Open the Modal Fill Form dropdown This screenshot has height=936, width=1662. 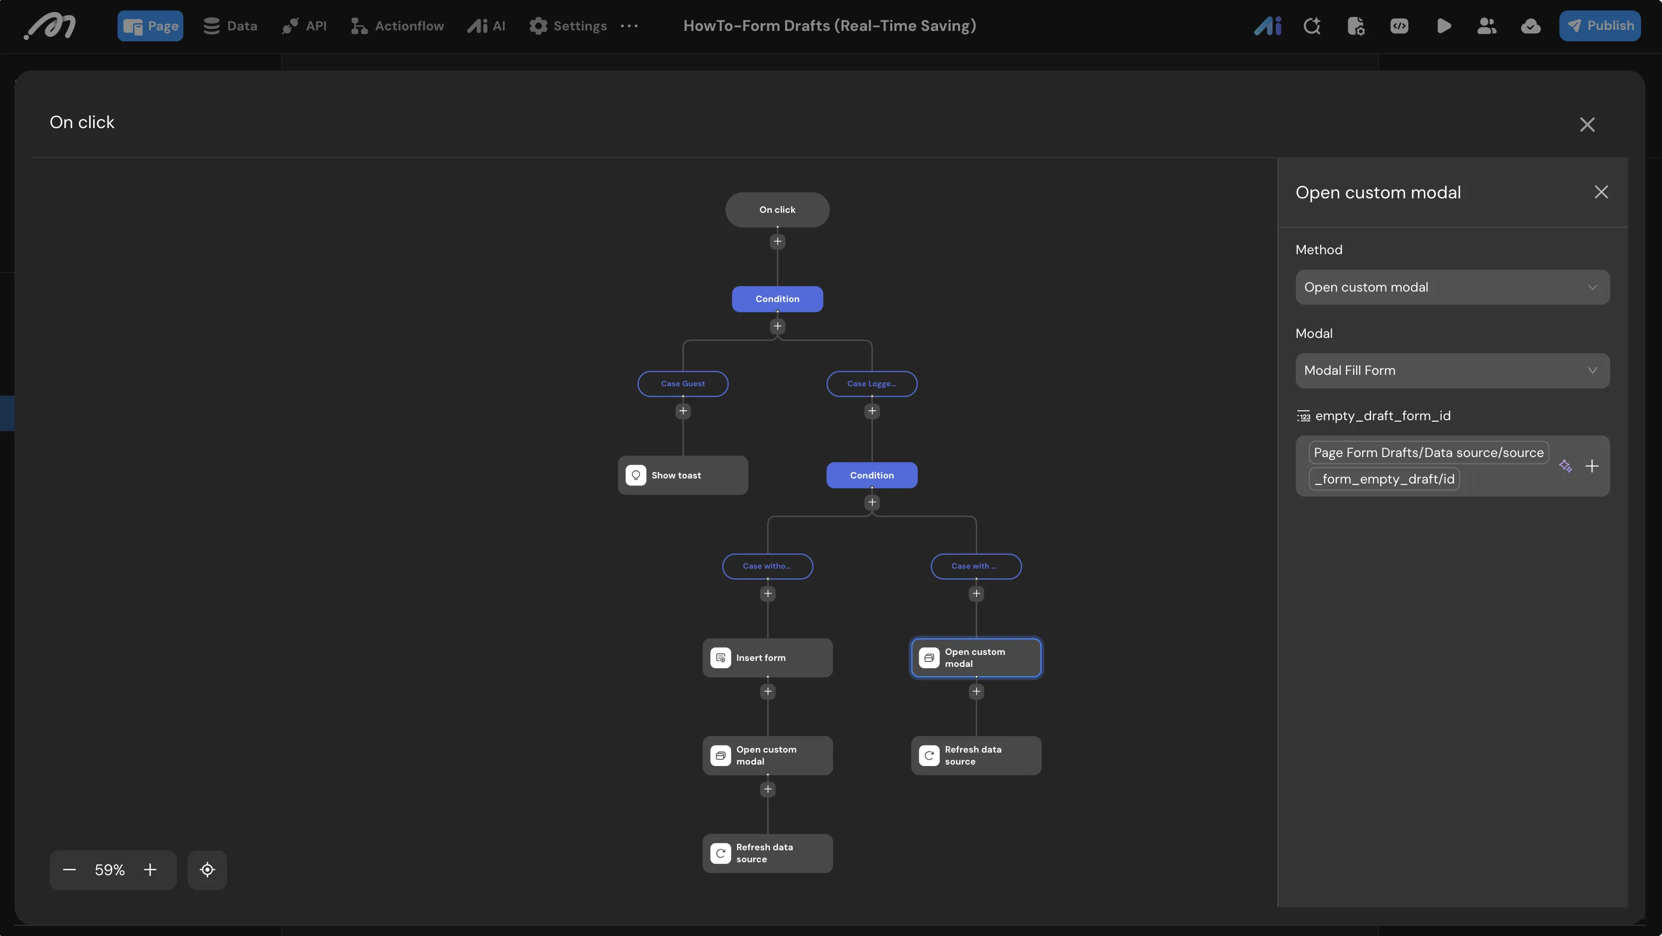pyautogui.click(x=1452, y=370)
